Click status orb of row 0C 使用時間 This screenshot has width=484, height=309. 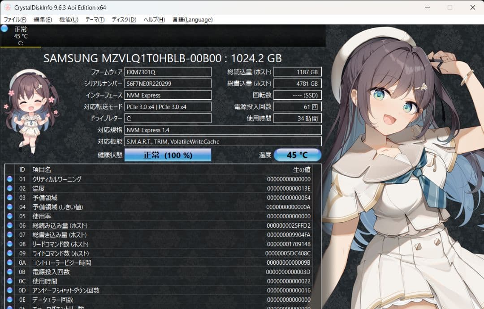point(9,281)
